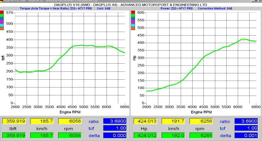262x141 pixels.
Task: Choose the orange trace swatch beside the torque graph
Action: [x=2, y=28]
